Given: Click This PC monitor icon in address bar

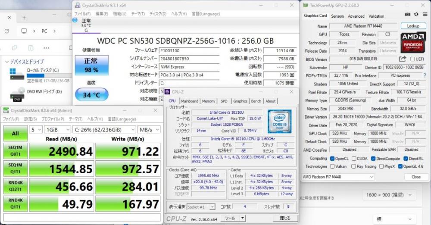Looking at the screenshot, I should 24,31.
